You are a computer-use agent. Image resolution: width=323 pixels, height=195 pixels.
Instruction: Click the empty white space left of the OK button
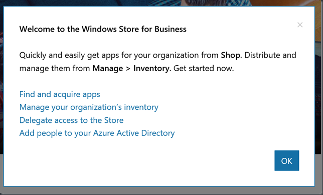pyautogui.click(x=144, y=160)
